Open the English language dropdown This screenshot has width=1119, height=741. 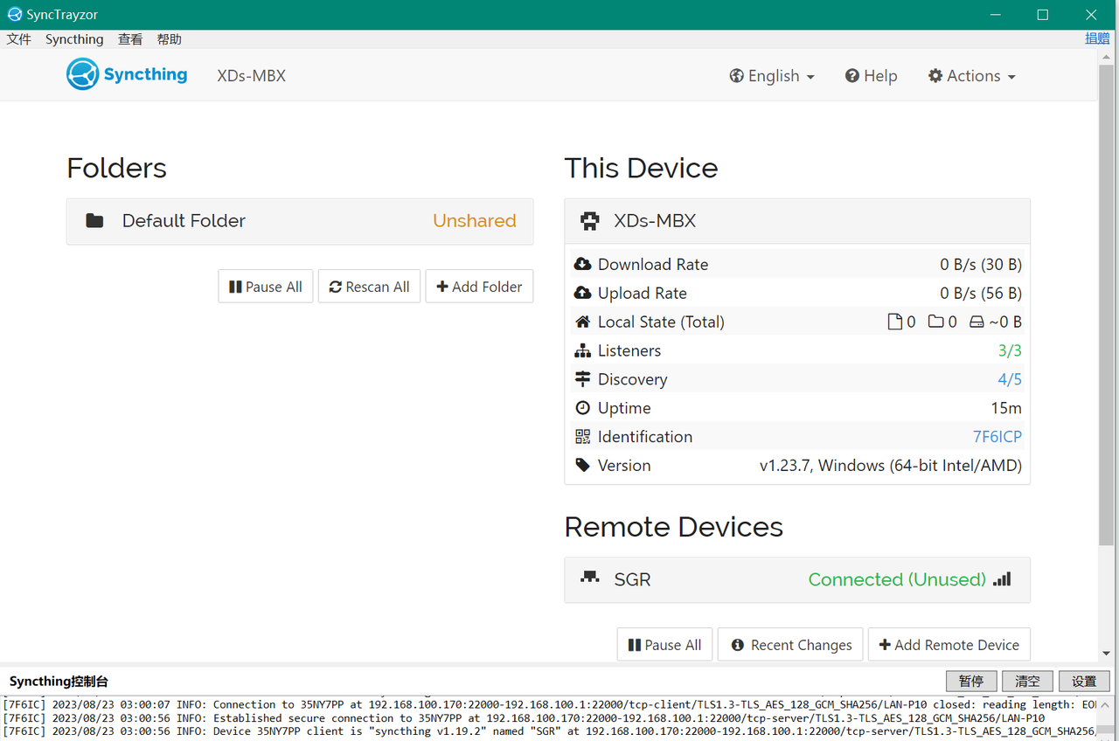772,76
